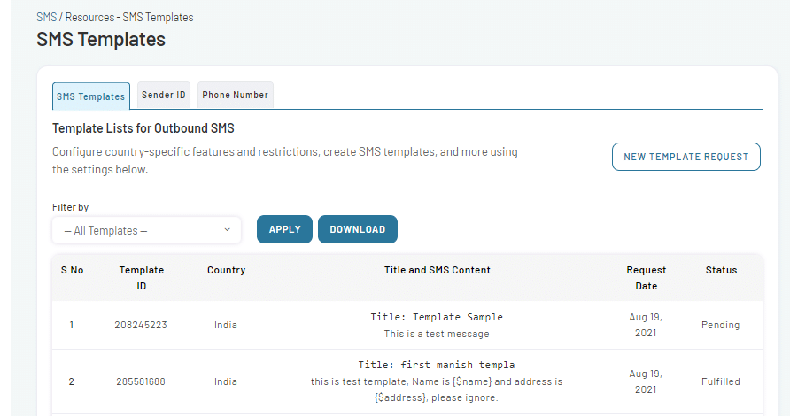The height and width of the screenshot is (416, 790).
Task: Select the Fulfilled status in row two
Action: (720, 381)
